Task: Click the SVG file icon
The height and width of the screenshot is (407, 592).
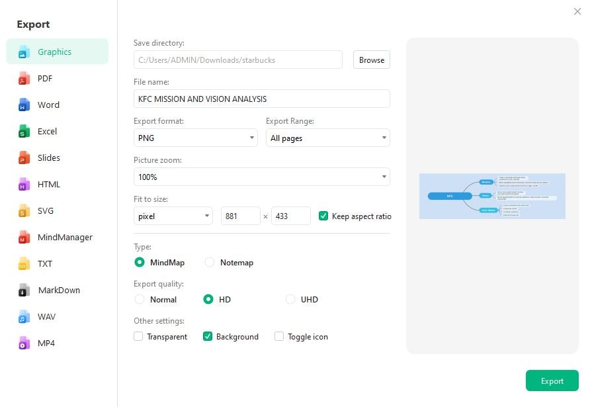Action: click(x=23, y=211)
